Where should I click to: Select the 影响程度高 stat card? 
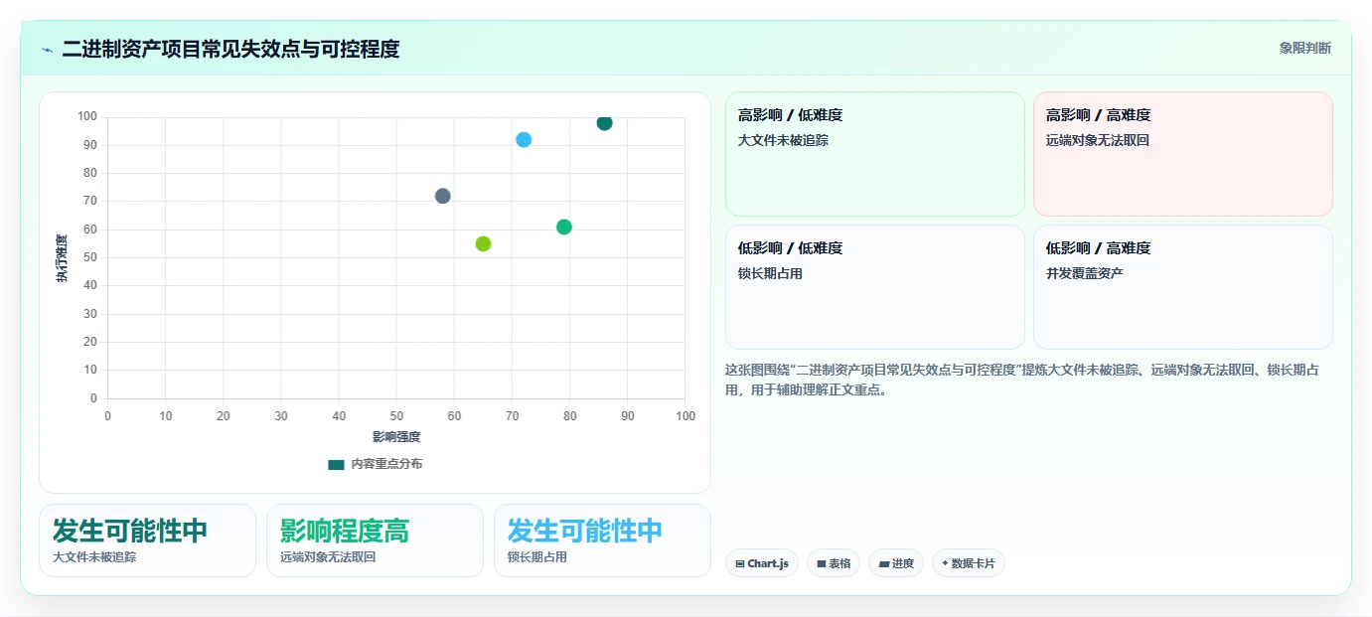click(375, 540)
